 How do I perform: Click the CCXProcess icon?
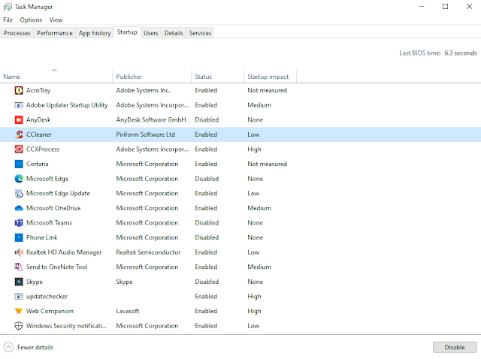(19, 149)
